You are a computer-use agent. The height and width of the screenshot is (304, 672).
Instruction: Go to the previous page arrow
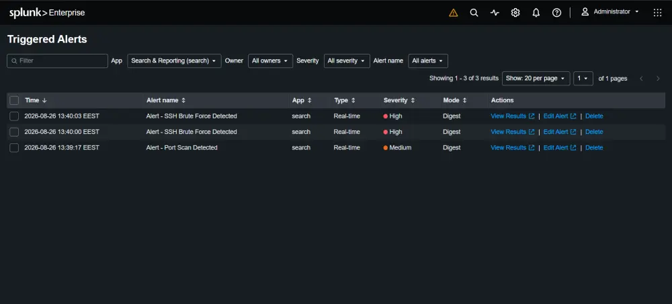click(x=642, y=79)
